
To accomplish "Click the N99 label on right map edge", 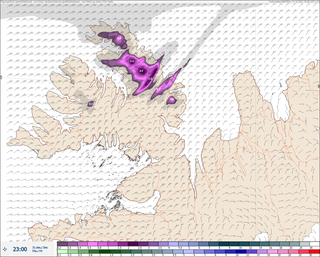I will coord(319,86).
